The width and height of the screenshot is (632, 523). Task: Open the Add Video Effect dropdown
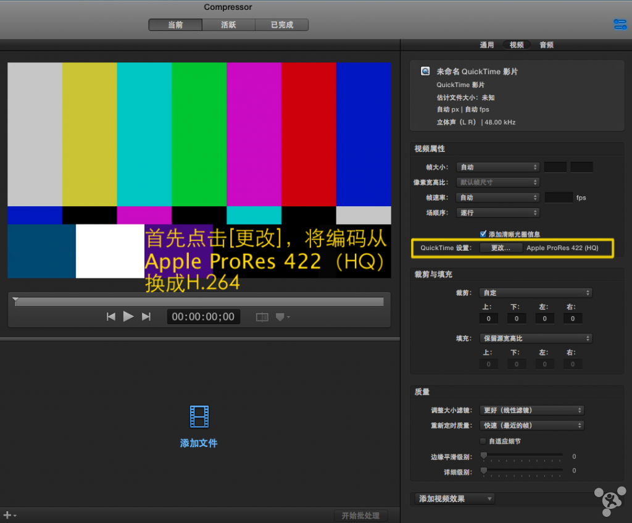tap(454, 499)
